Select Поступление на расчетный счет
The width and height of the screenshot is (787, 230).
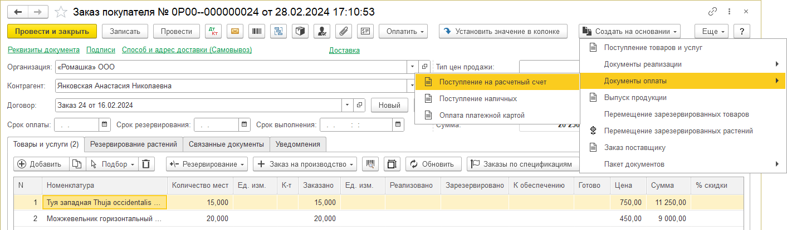[x=492, y=82]
